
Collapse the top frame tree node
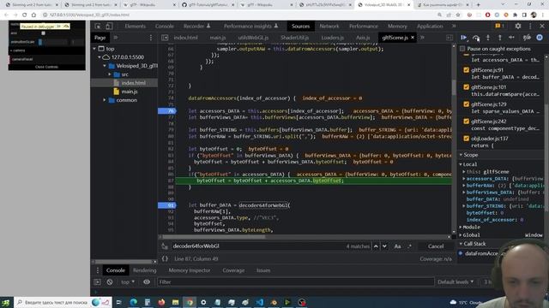pos(94,49)
